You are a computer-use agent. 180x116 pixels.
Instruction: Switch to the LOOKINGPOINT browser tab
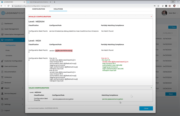13,2
